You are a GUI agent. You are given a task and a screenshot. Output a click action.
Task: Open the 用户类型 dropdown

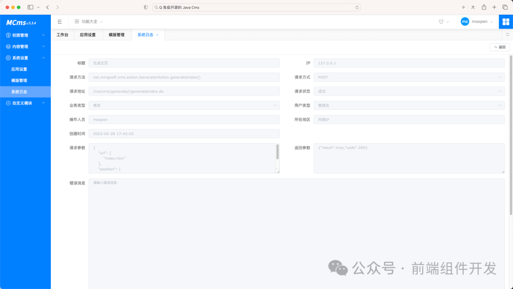[409, 106]
